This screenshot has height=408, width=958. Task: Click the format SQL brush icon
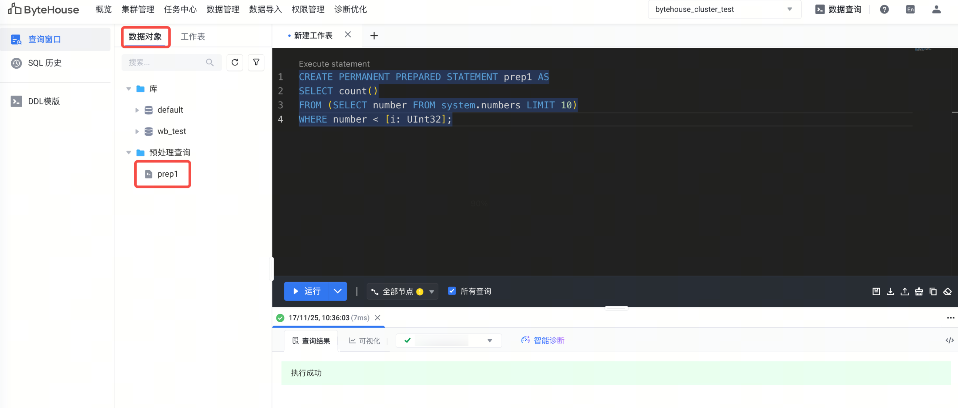pyautogui.click(x=919, y=291)
